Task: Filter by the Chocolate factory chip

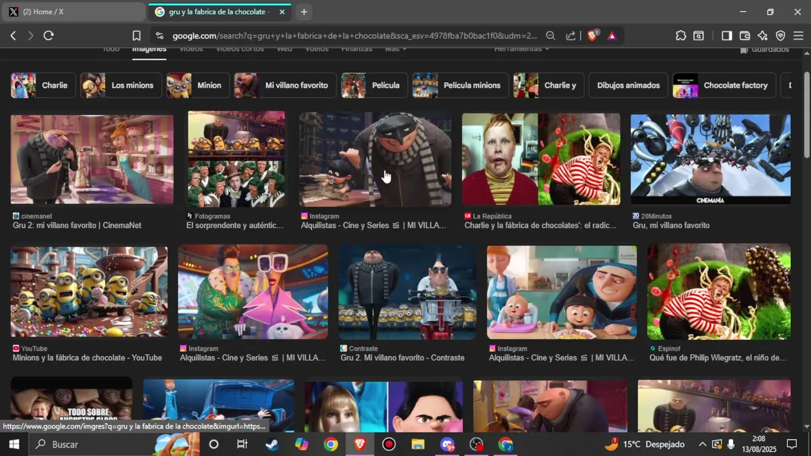Action: click(724, 85)
